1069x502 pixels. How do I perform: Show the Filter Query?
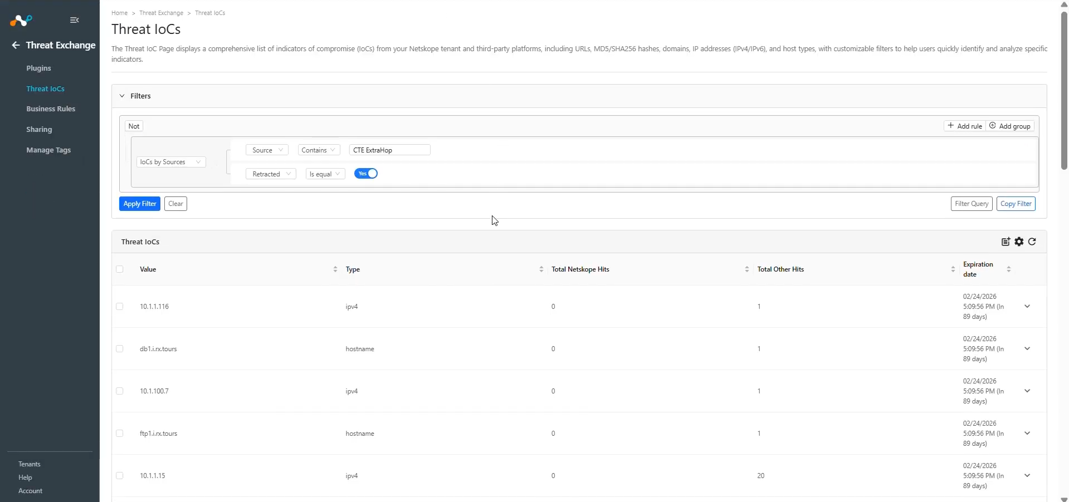click(x=972, y=204)
